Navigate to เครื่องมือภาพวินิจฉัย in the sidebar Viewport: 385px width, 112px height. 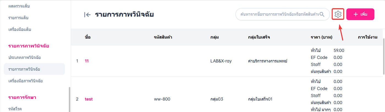(x=25, y=81)
